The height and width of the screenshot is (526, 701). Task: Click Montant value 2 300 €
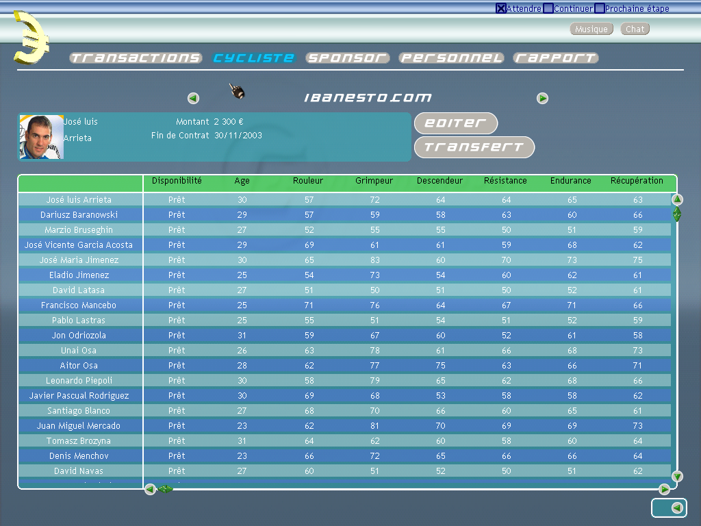pos(229,122)
